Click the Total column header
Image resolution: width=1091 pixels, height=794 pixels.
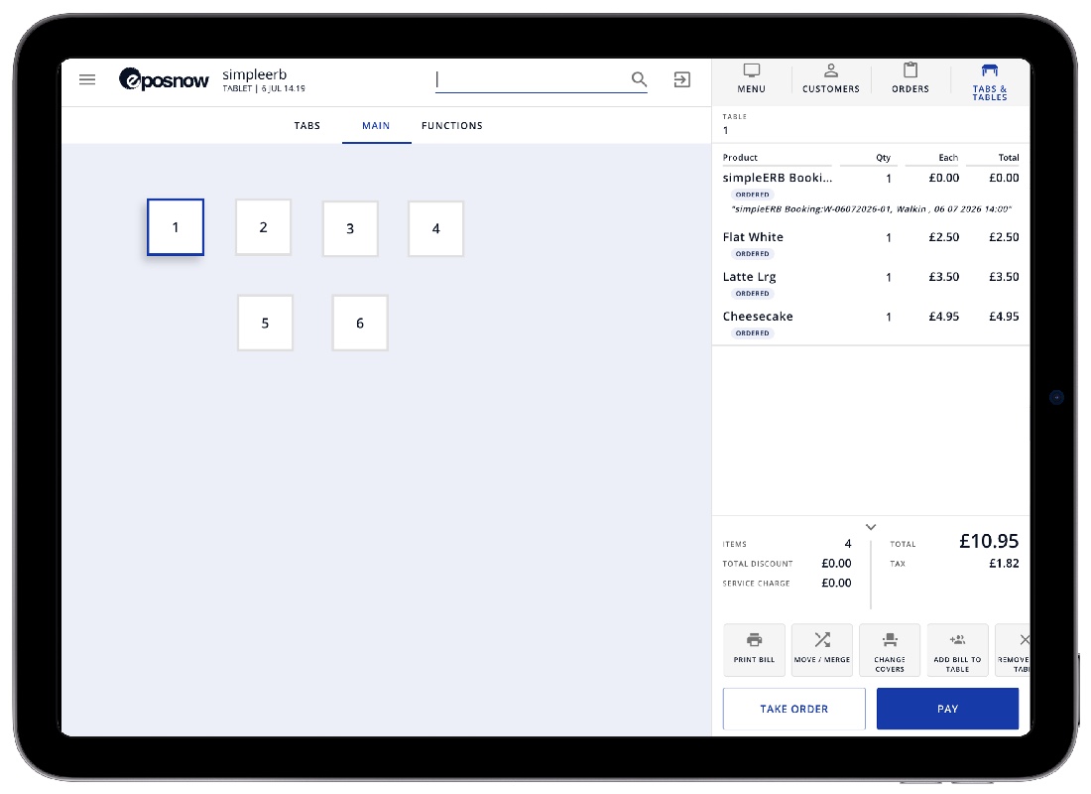[x=1009, y=158]
